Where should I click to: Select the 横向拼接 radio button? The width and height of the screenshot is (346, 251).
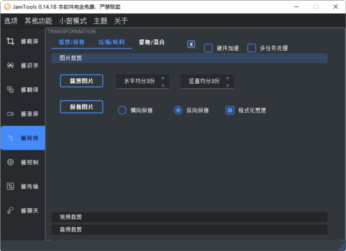coord(122,110)
